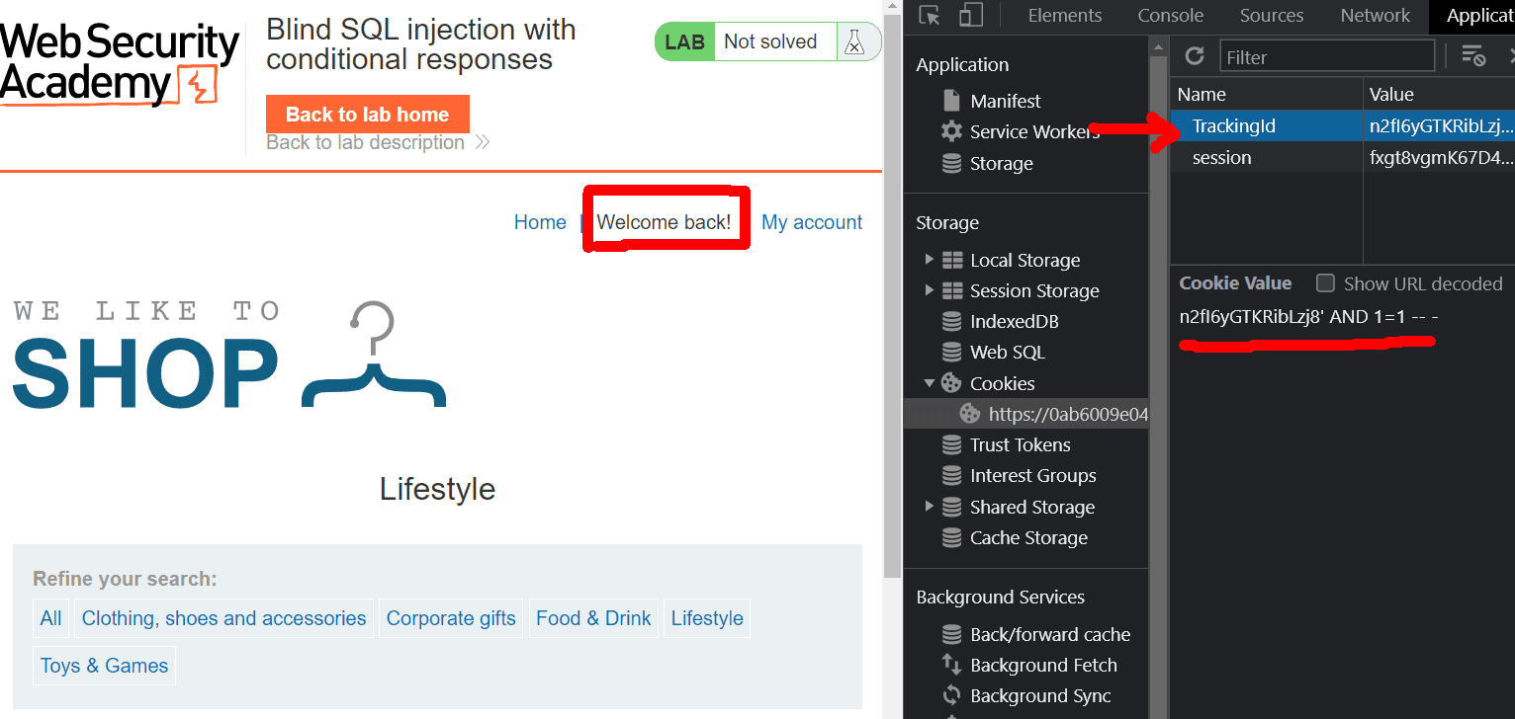The image size is (1515, 719).
Task: Open Interest Groups entry
Action: (x=1032, y=475)
